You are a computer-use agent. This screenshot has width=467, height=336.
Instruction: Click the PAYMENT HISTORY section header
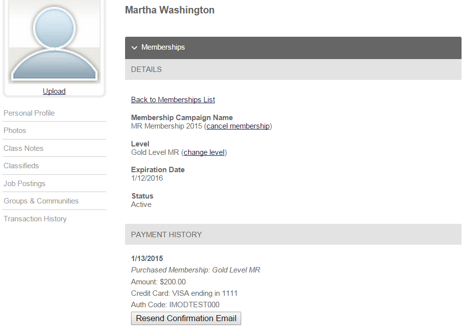tap(293, 234)
